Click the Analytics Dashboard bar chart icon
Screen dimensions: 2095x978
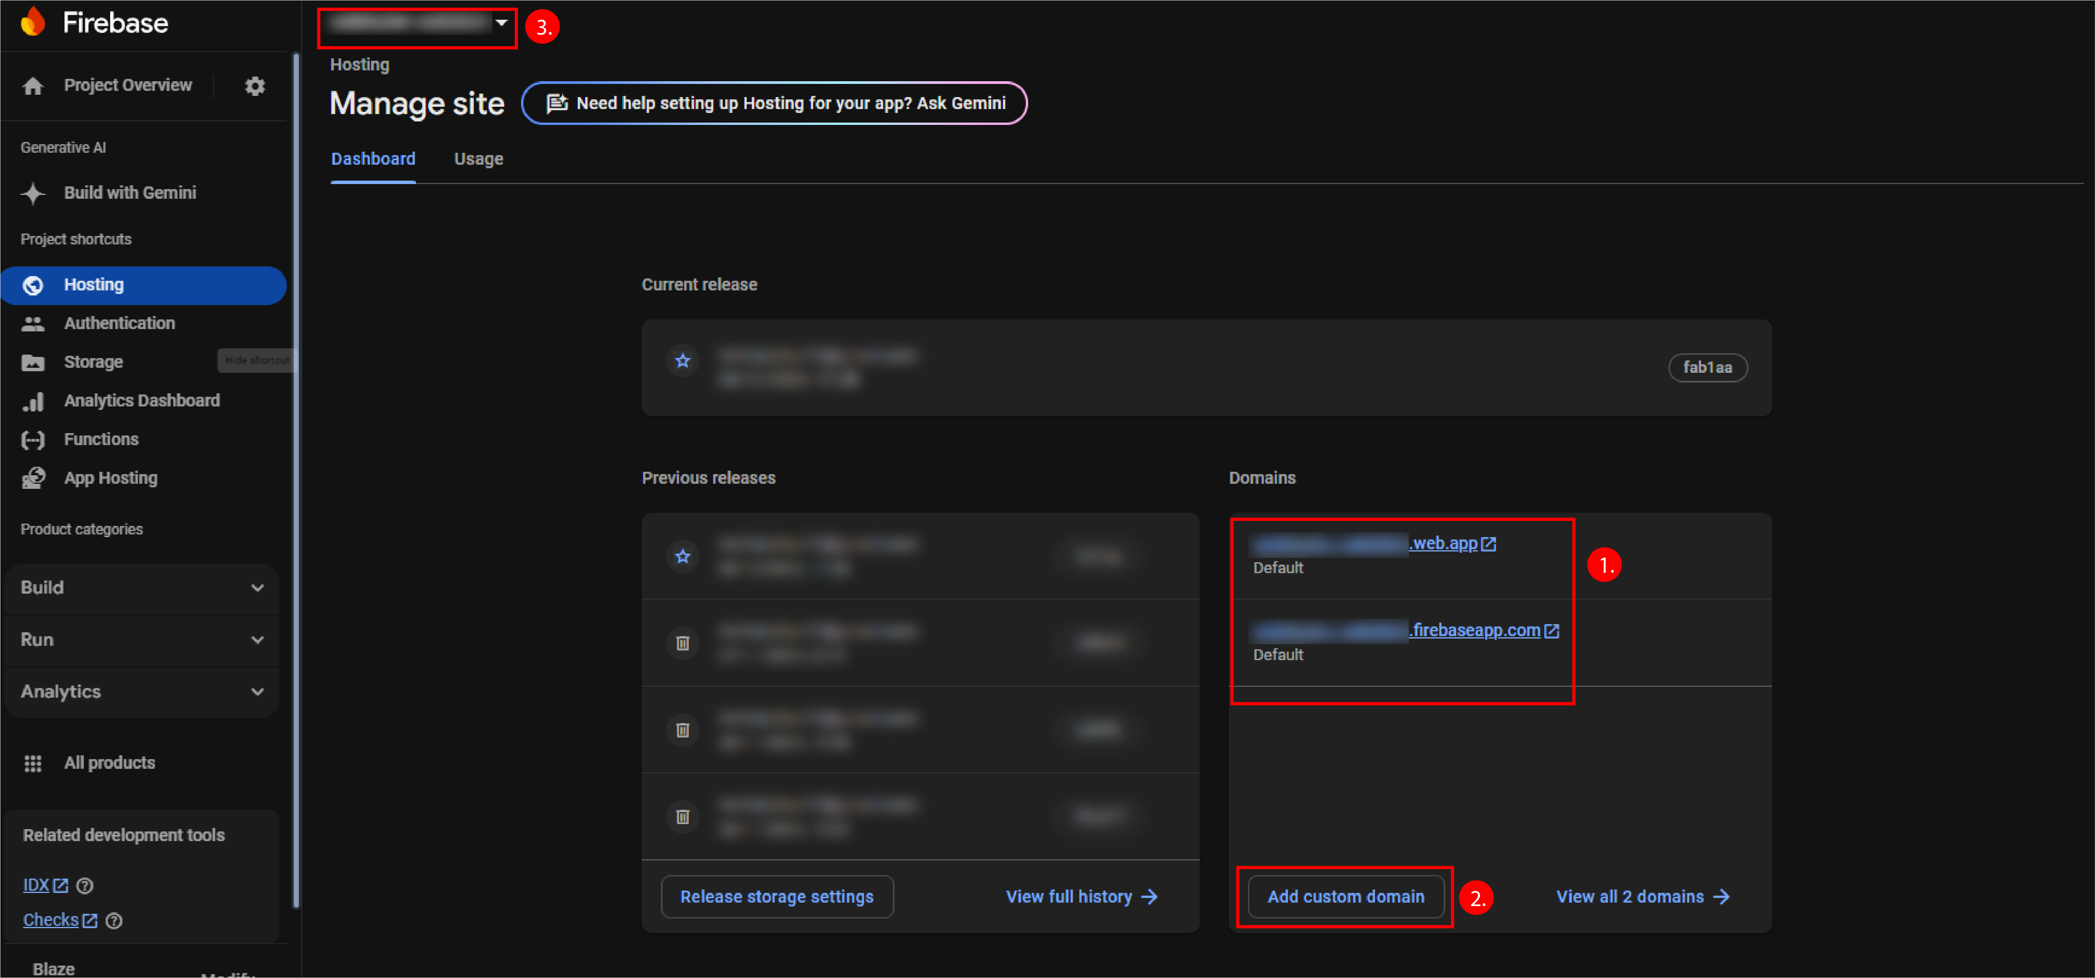[x=32, y=401]
